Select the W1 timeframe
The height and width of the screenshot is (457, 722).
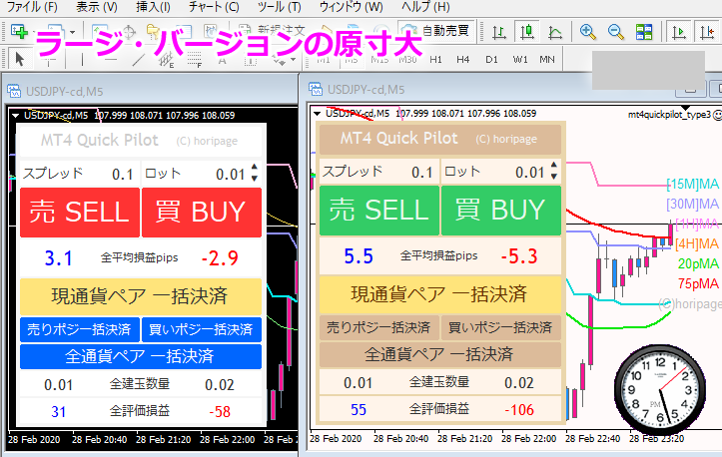point(520,59)
